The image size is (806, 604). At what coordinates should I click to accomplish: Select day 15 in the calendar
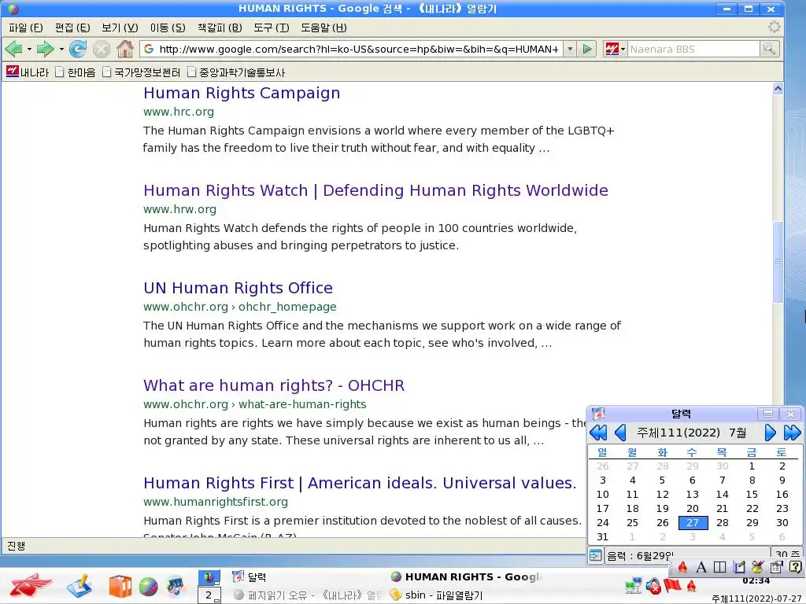752,495
